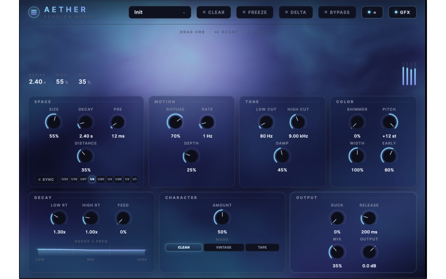The height and width of the screenshot is (279, 446).
Task: Select VINTAGE character mode
Action: point(224,247)
